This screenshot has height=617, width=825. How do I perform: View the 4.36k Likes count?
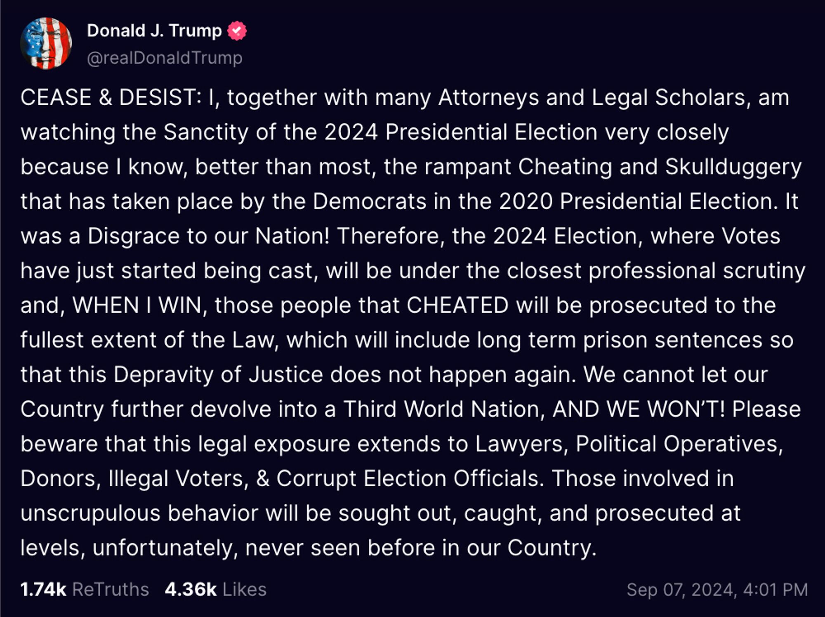point(191,589)
